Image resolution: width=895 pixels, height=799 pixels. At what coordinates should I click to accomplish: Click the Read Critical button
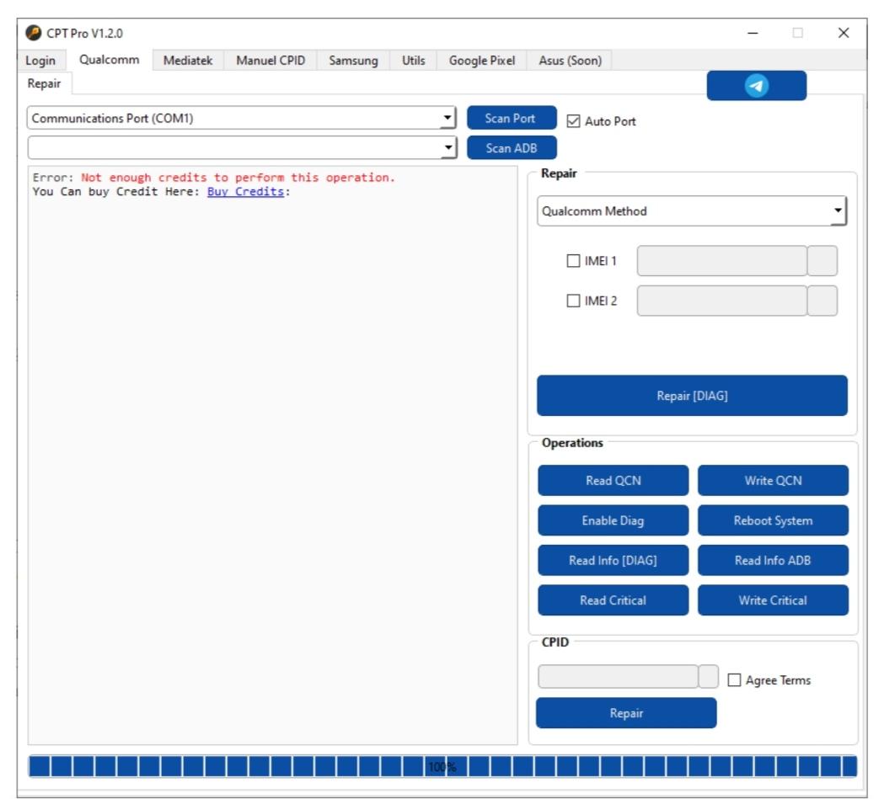613,600
